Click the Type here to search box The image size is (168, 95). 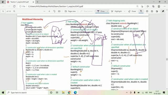point(27,93)
